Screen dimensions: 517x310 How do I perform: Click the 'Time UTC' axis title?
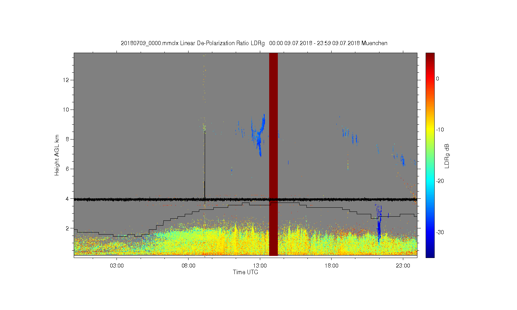[245, 272]
